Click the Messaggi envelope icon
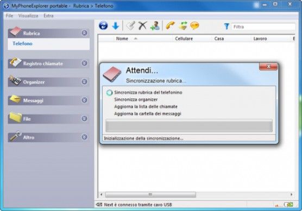This screenshot has height=211, width=302. click(x=15, y=99)
